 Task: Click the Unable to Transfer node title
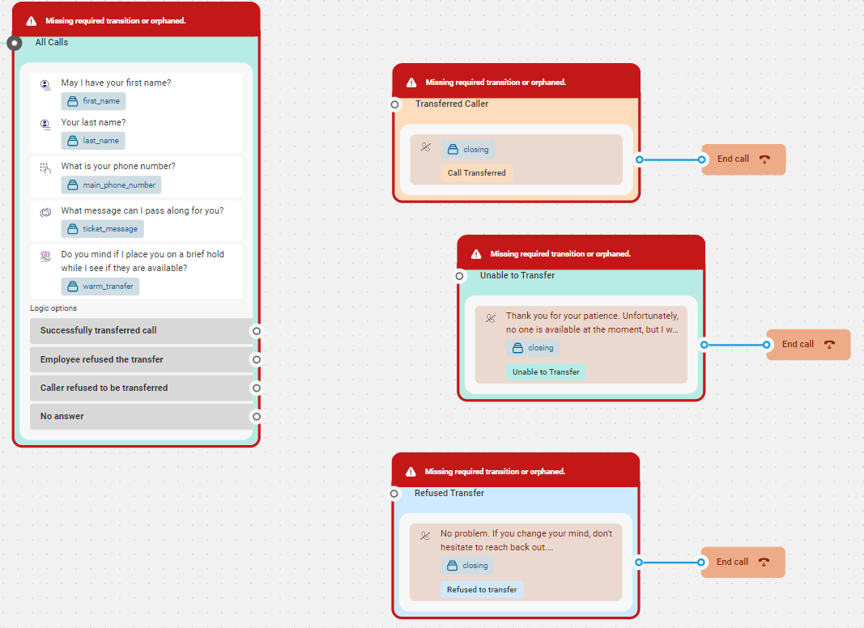[517, 275]
